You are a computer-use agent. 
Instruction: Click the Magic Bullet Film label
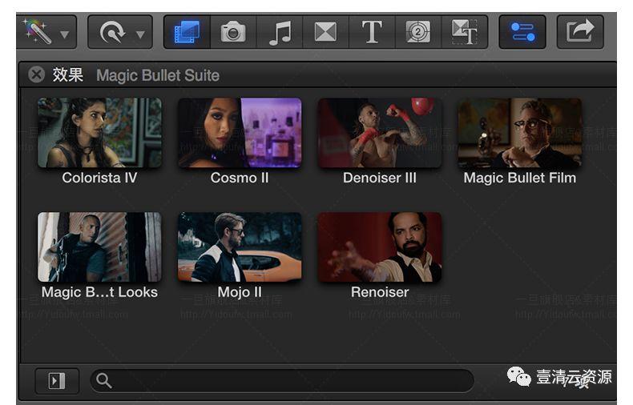tap(520, 178)
